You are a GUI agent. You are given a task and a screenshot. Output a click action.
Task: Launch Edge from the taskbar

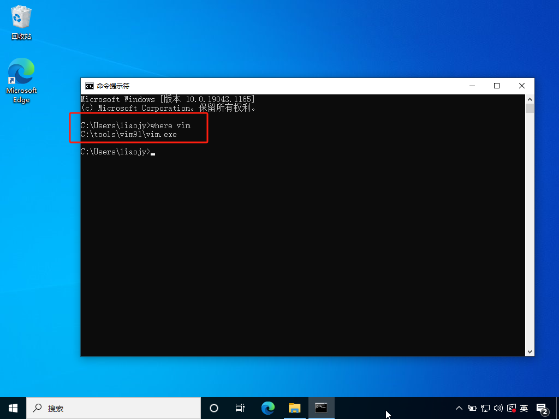[x=267, y=408]
